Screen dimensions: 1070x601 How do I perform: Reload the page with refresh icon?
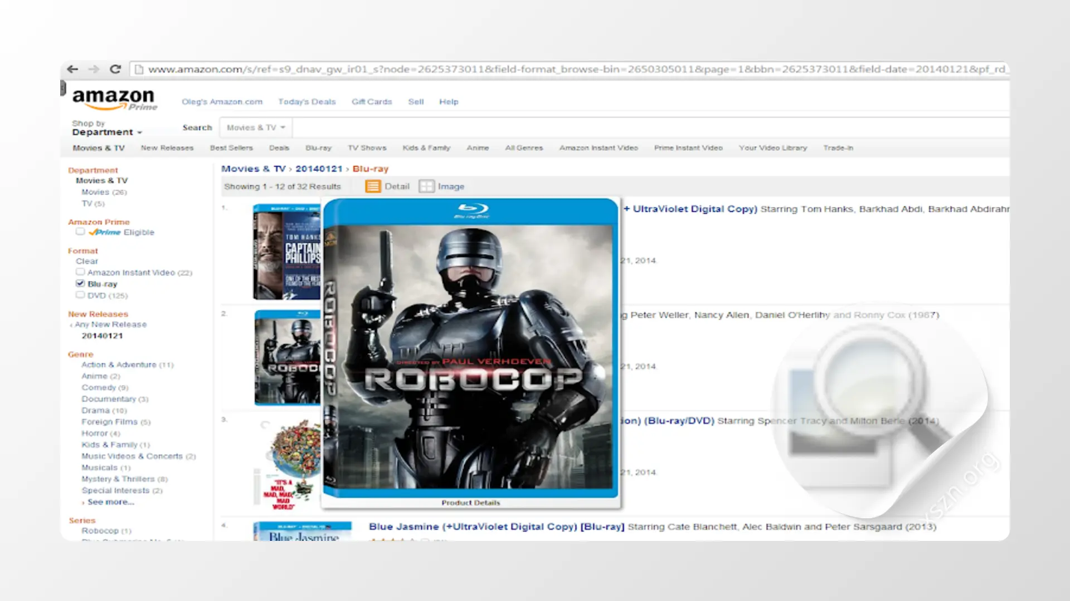pyautogui.click(x=115, y=69)
